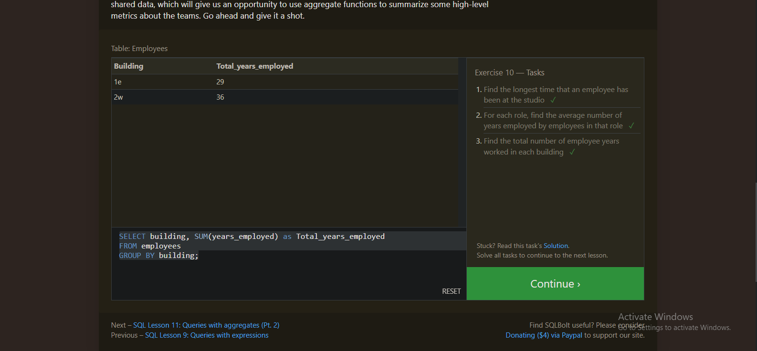Click the checkmark next to task 1
757x351 pixels.
[553, 100]
